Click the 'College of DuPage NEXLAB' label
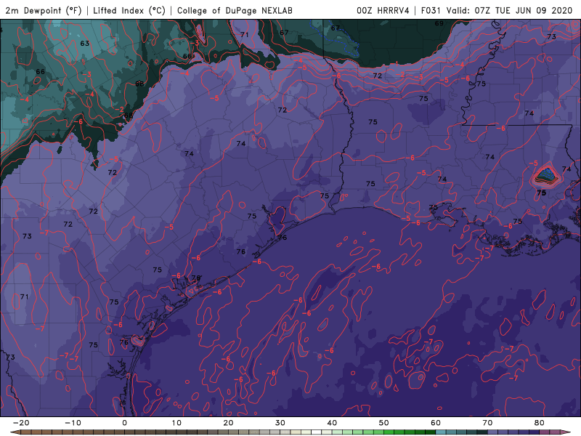Screen dimensions: 581x436 click(x=235, y=10)
